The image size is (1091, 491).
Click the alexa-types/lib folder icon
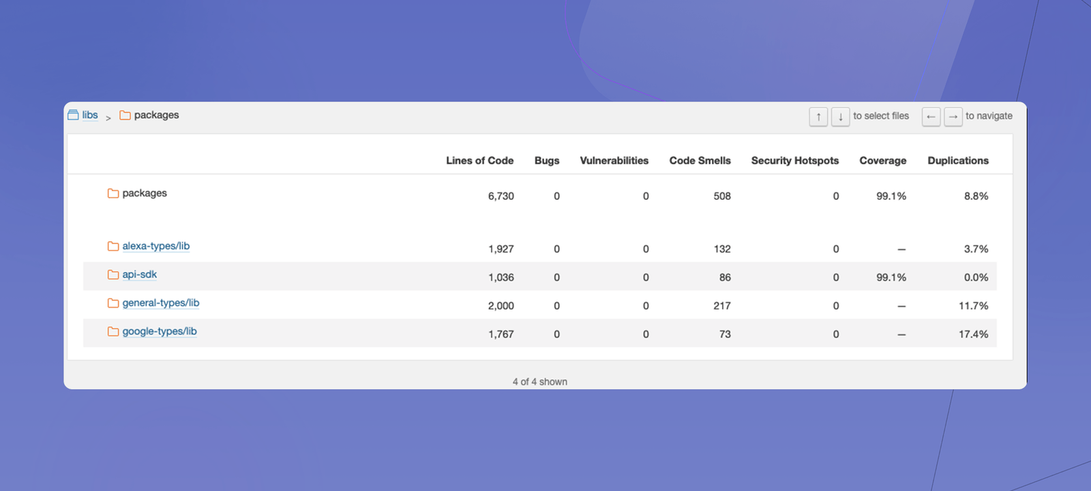click(x=113, y=246)
